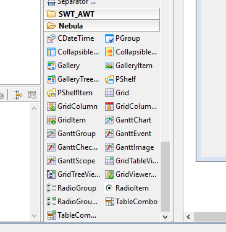
Task: Choose the GanttEvent entry
Action: [128, 134]
